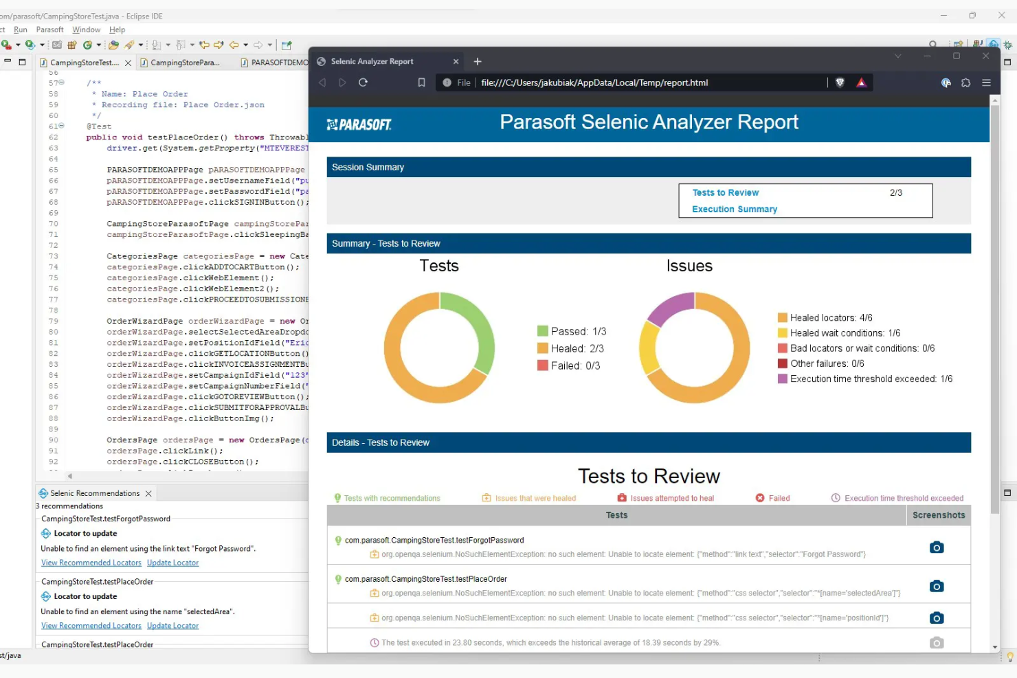Bookmark the report page with the star icon
This screenshot has height=678, width=1017.
(422, 82)
